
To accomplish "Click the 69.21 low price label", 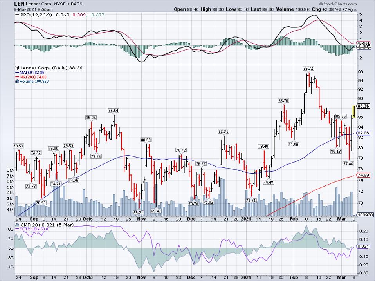I will 139,212.
